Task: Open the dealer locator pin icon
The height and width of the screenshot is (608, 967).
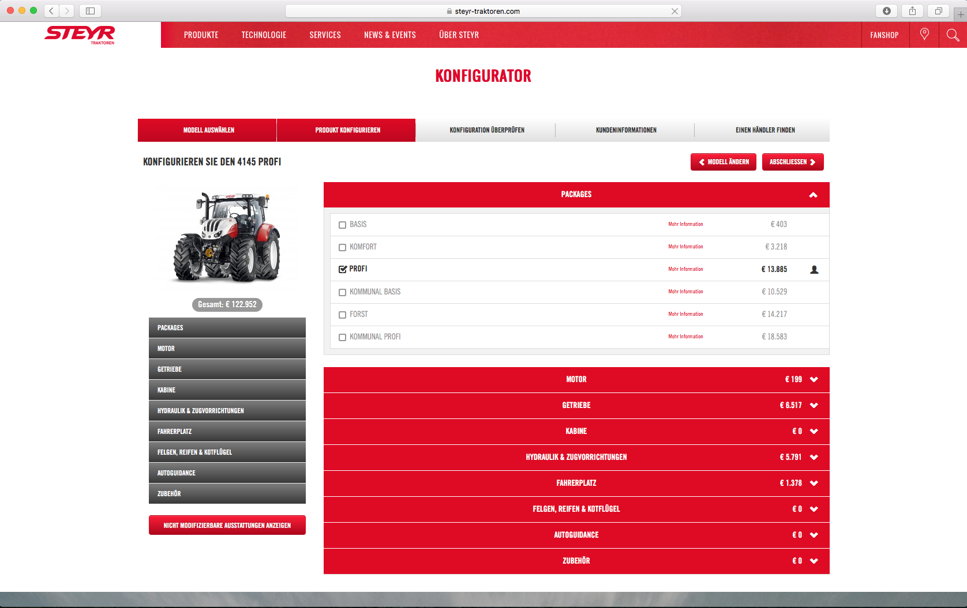Action: (x=924, y=35)
